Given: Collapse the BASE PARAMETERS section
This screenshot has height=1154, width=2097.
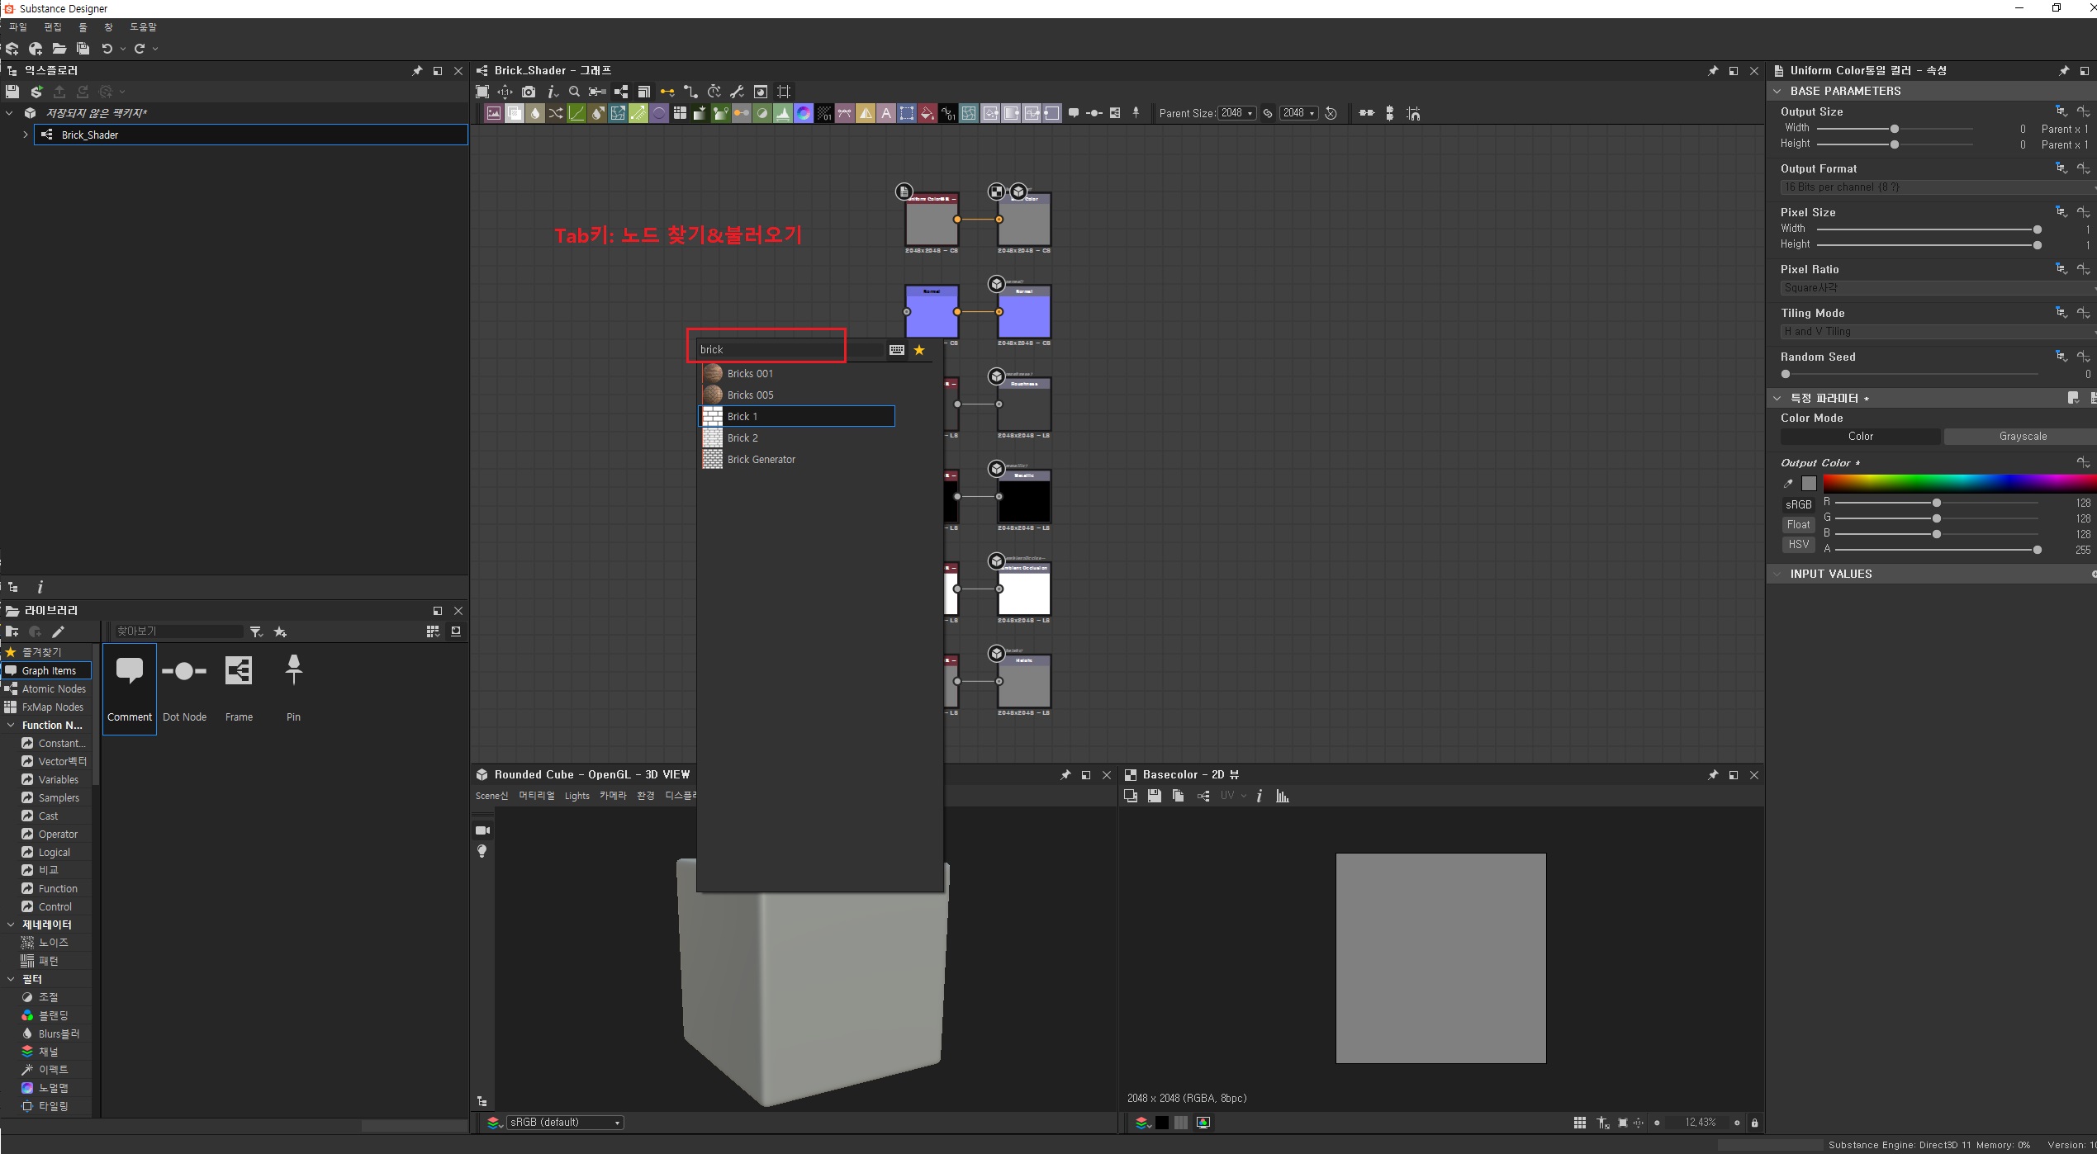Looking at the screenshot, I should pyautogui.click(x=1777, y=91).
